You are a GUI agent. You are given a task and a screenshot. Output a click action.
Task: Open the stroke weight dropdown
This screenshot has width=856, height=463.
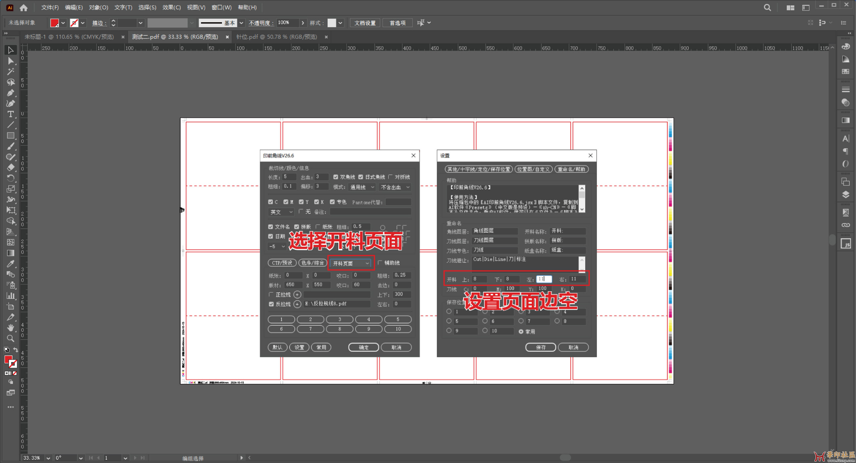coord(140,23)
